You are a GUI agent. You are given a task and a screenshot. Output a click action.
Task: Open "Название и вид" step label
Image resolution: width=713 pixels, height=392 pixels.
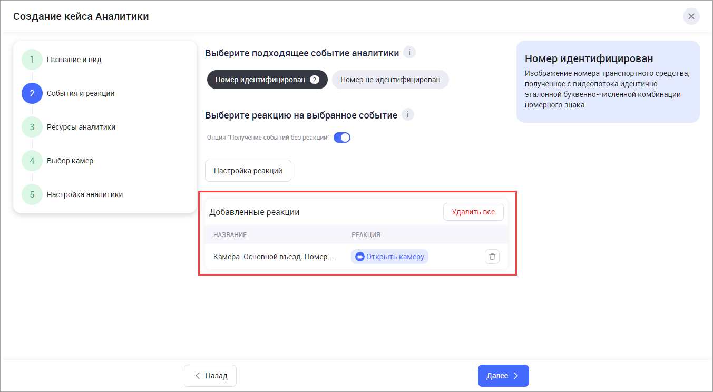click(x=74, y=60)
